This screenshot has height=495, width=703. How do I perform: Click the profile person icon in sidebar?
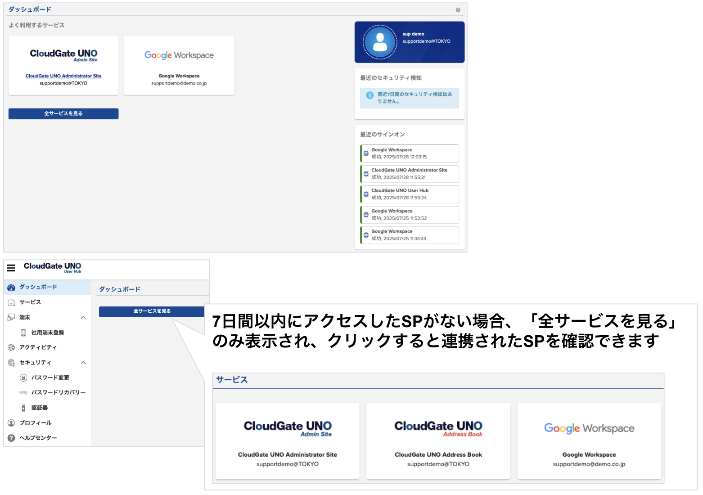coord(11,423)
